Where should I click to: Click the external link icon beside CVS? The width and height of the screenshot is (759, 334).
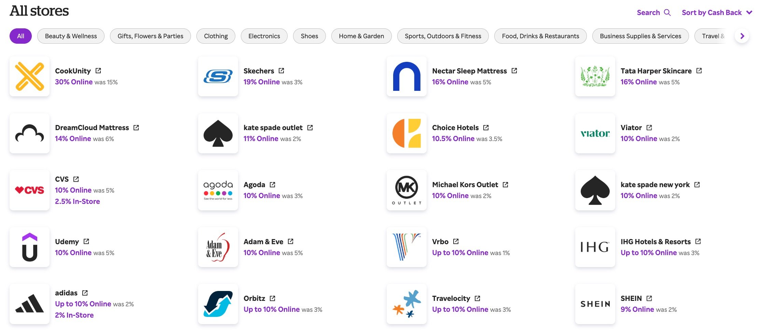tap(76, 179)
